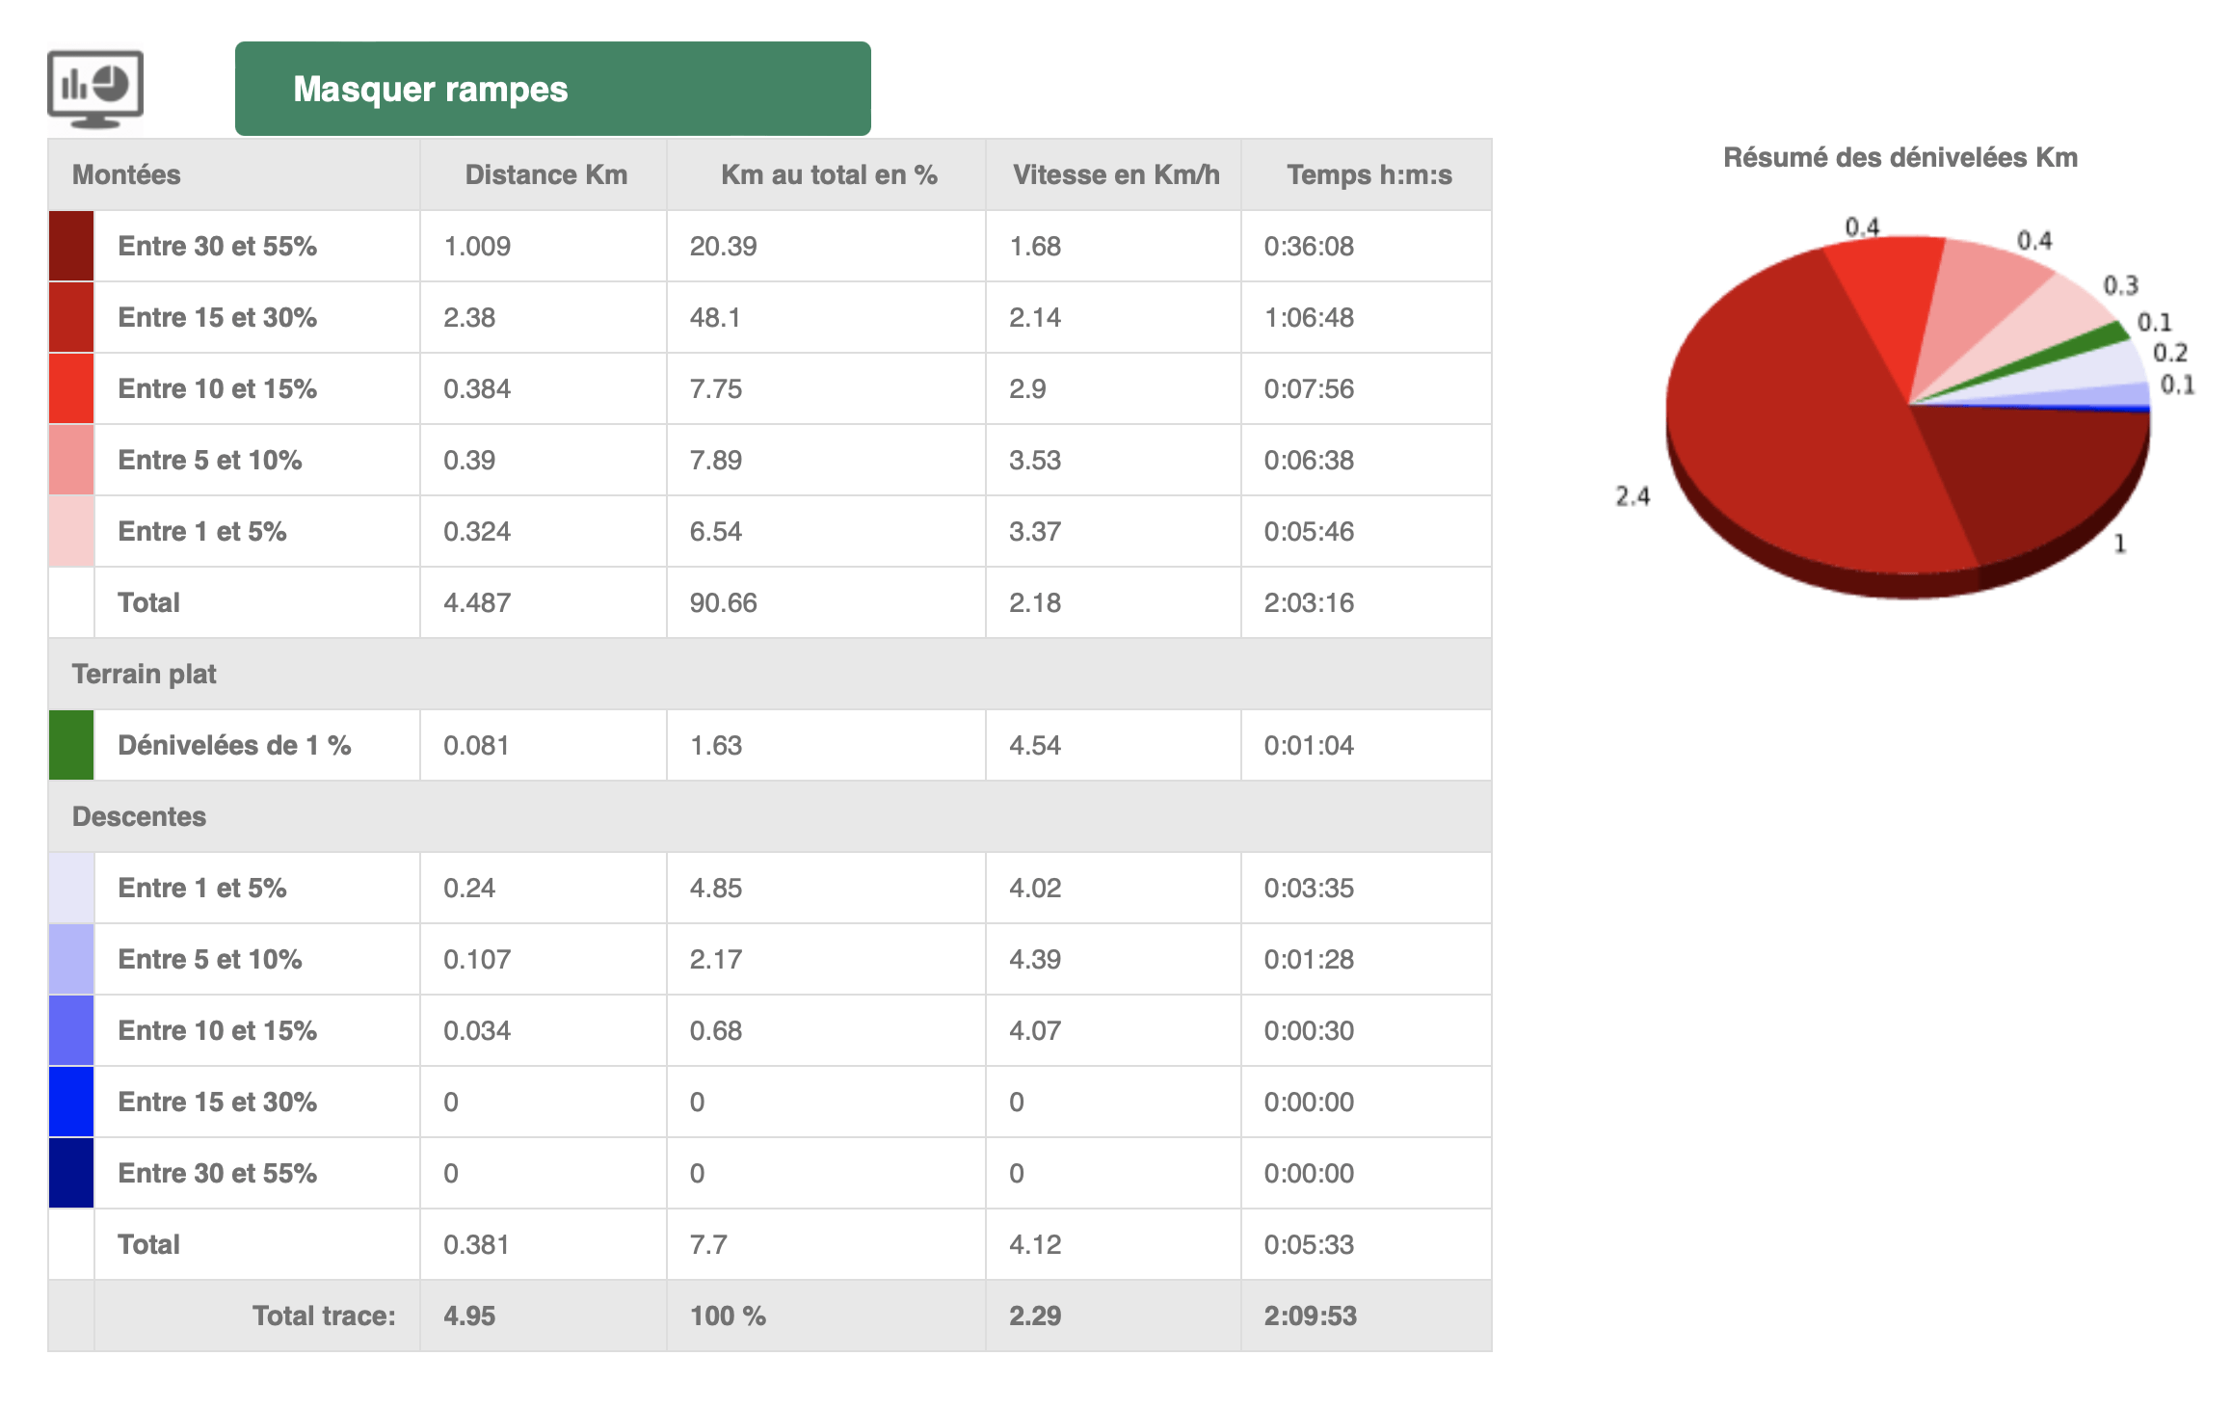Click the Descentes section header
Image resolution: width=2232 pixels, height=1409 pixels.
coord(139,816)
